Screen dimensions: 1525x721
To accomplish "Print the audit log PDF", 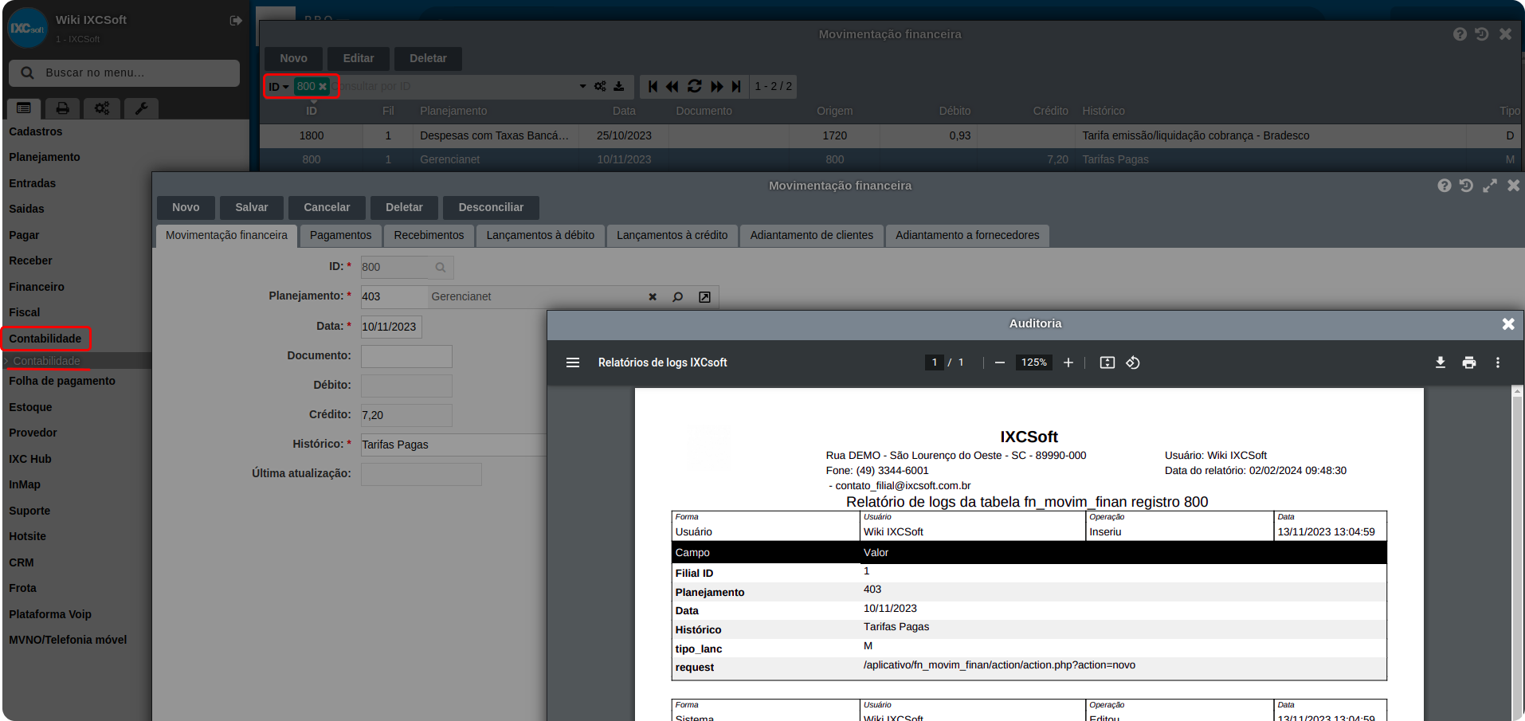I will (x=1469, y=362).
